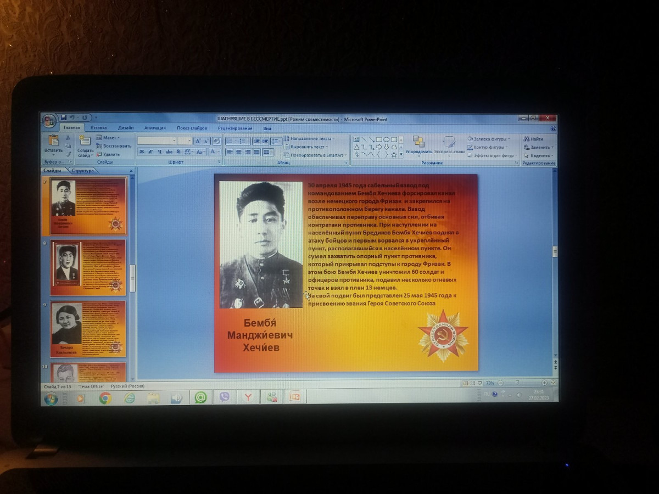Click the Save icon in quick access toolbar

64,117
